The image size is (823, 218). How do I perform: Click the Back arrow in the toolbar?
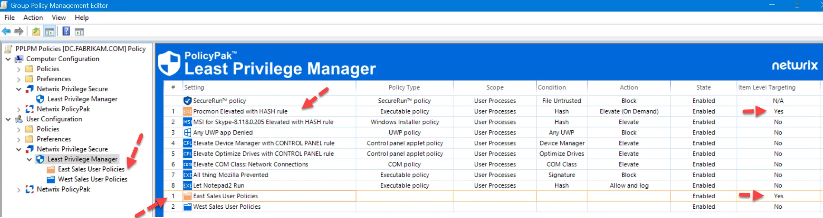tap(6, 32)
